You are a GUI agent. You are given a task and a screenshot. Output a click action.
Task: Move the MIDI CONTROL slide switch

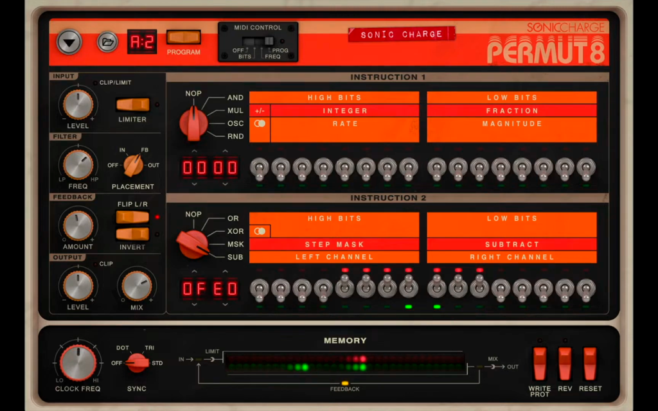pos(258,41)
